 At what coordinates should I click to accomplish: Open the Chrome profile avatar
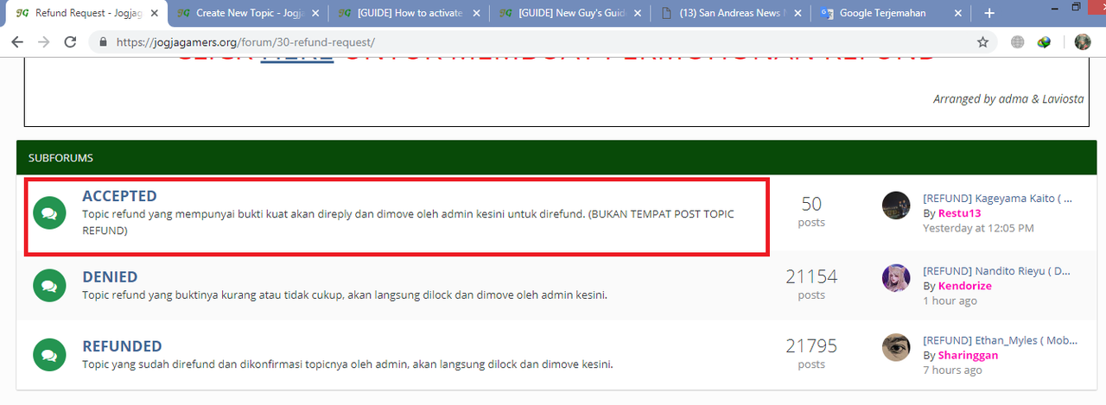point(1083,41)
